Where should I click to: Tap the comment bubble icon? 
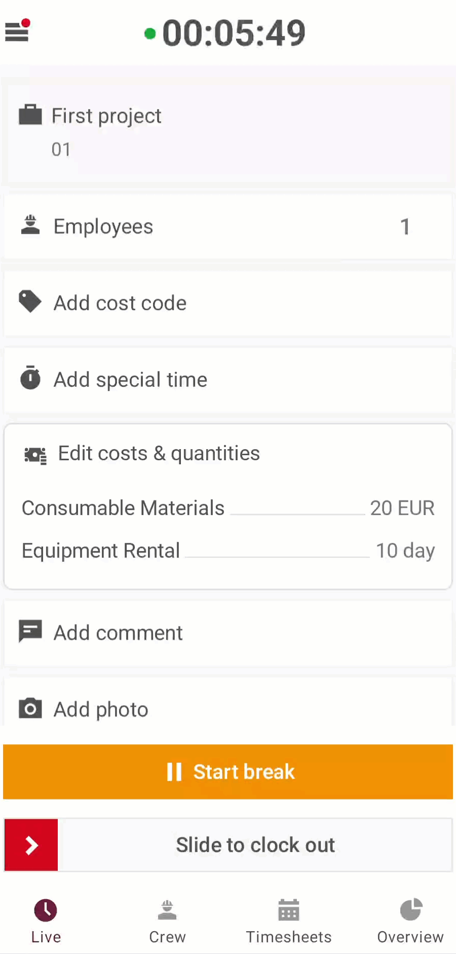point(30,632)
